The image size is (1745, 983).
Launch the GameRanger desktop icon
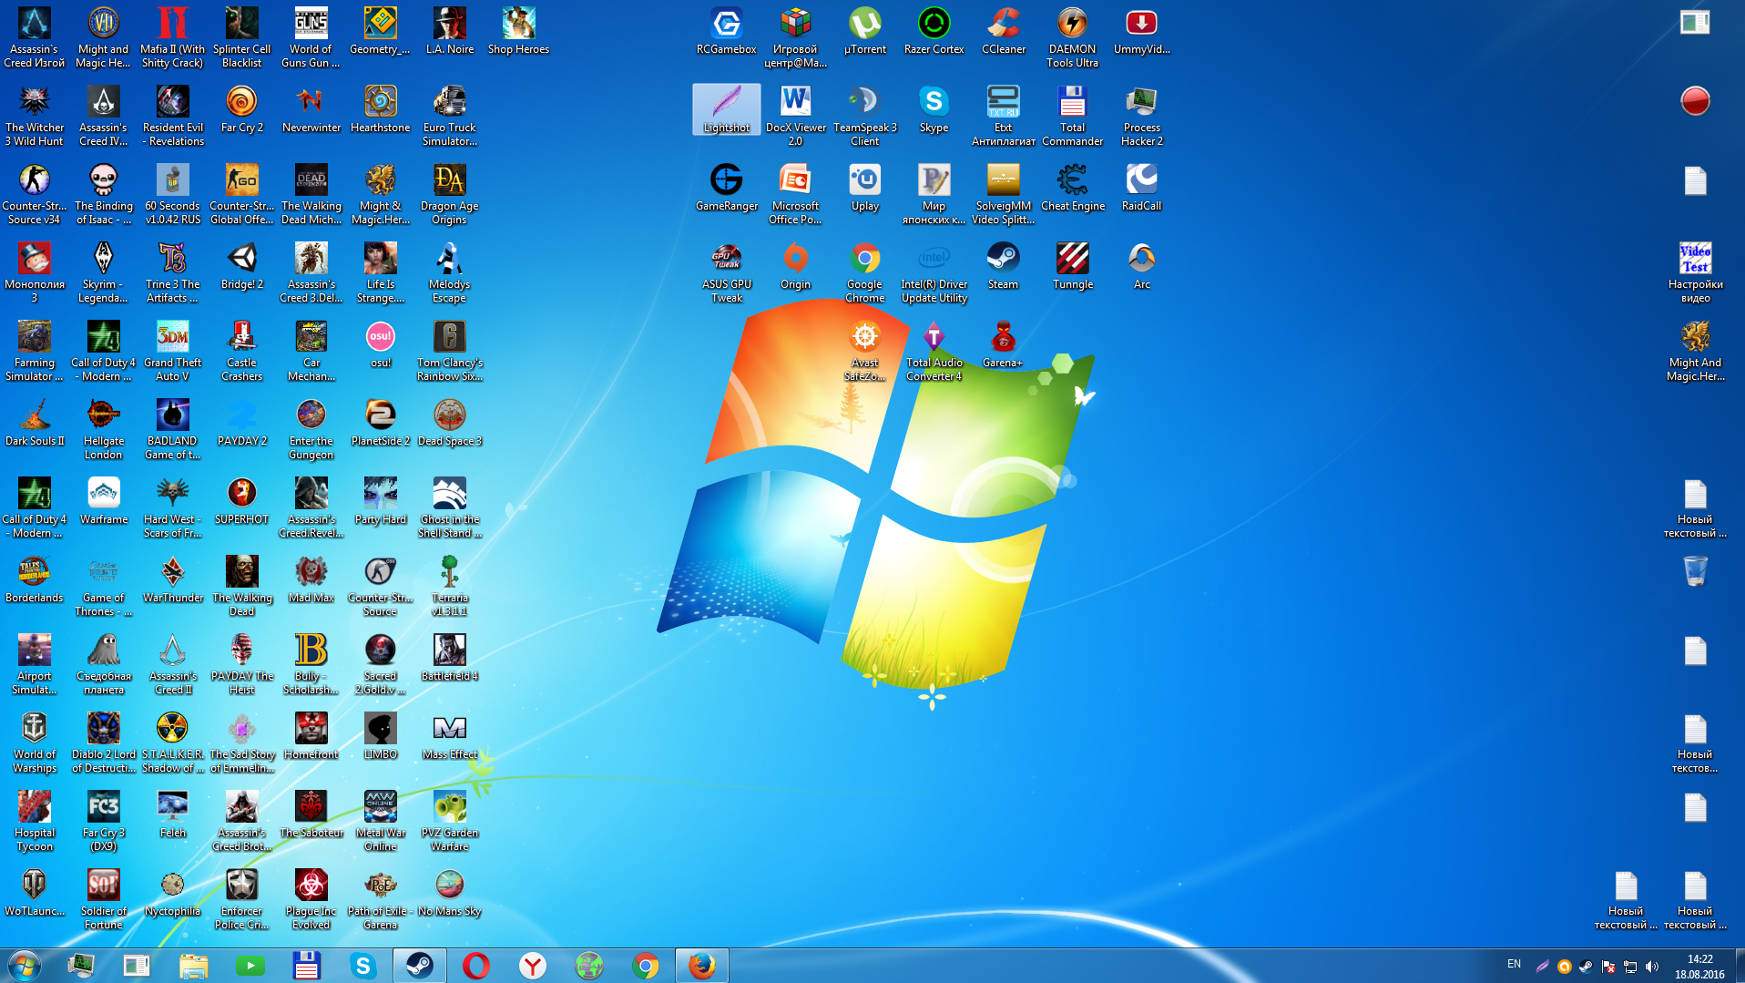click(726, 188)
